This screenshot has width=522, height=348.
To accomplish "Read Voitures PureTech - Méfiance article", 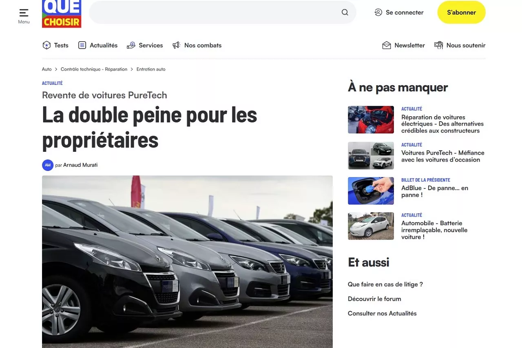I will tap(443, 156).
